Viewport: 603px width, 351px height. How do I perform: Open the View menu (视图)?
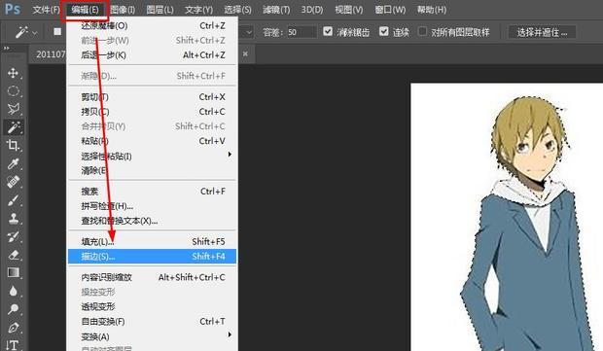click(349, 10)
